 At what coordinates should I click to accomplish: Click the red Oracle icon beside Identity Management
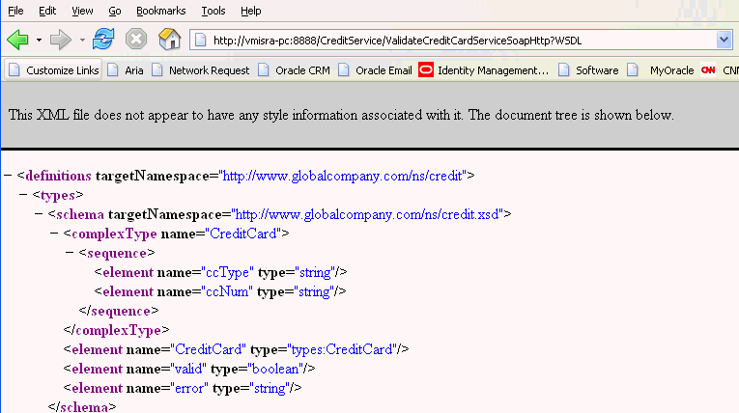426,69
